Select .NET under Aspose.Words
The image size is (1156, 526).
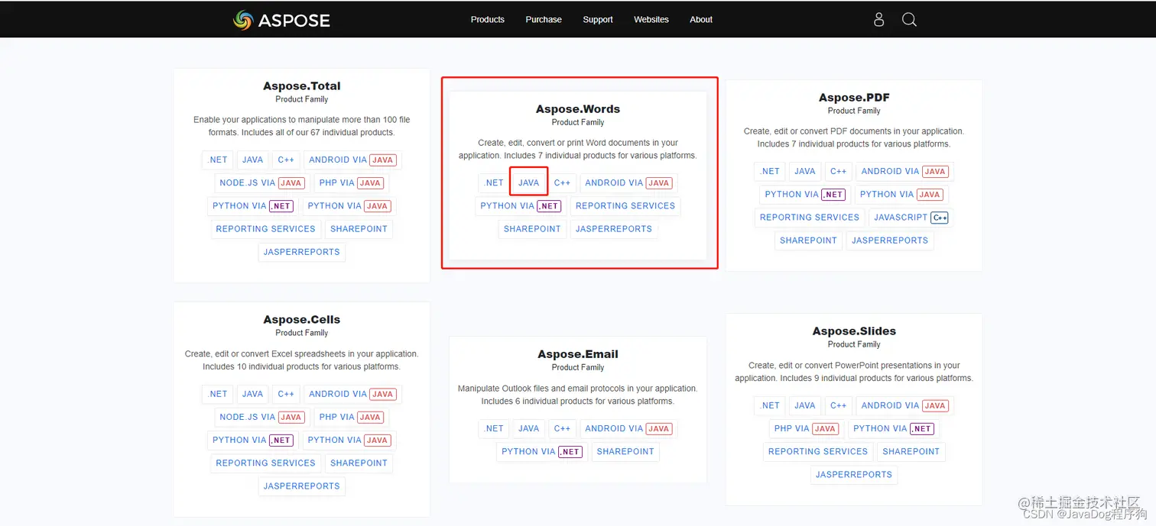pos(494,183)
